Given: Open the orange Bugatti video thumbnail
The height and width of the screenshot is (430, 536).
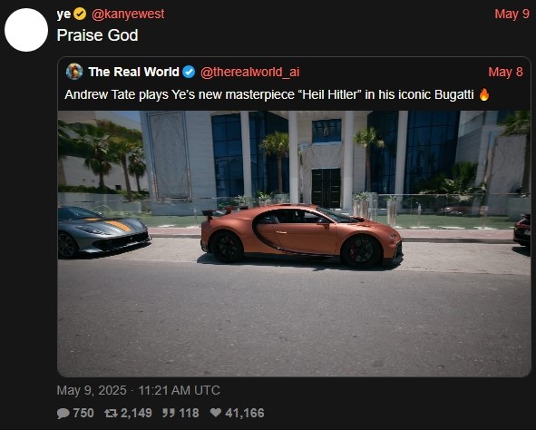Looking at the screenshot, I should click(x=295, y=243).
